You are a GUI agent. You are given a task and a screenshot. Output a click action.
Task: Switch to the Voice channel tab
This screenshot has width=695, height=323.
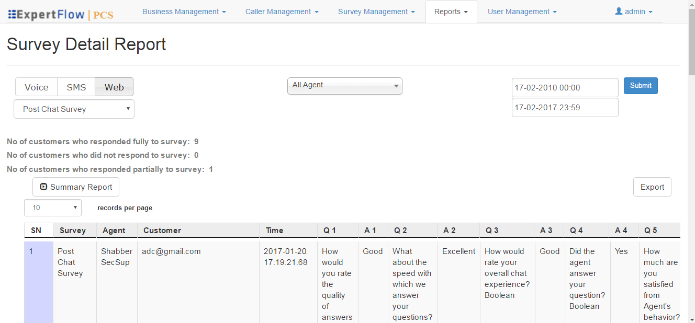[36, 87]
